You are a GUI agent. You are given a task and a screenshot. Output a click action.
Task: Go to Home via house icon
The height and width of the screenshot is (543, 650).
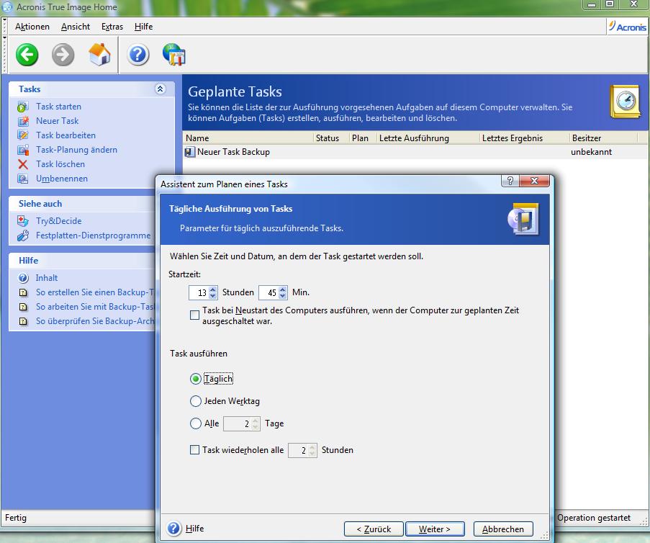pyautogui.click(x=99, y=54)
